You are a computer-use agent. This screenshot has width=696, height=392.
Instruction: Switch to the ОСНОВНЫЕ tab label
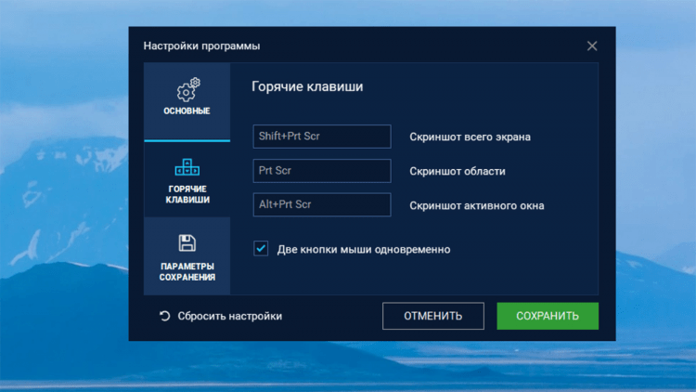(187, 111)
